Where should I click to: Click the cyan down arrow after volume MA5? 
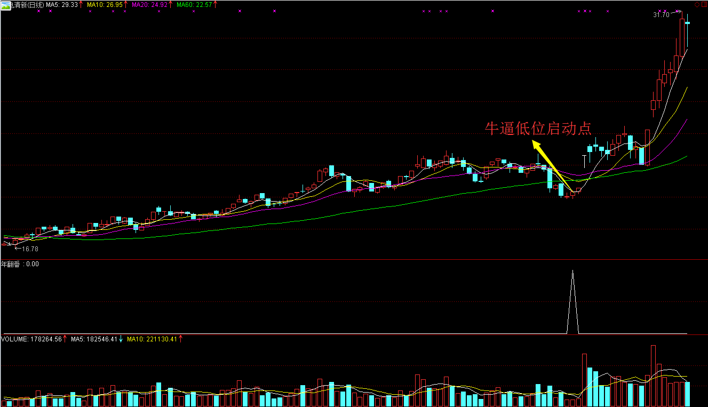[121, 339]
